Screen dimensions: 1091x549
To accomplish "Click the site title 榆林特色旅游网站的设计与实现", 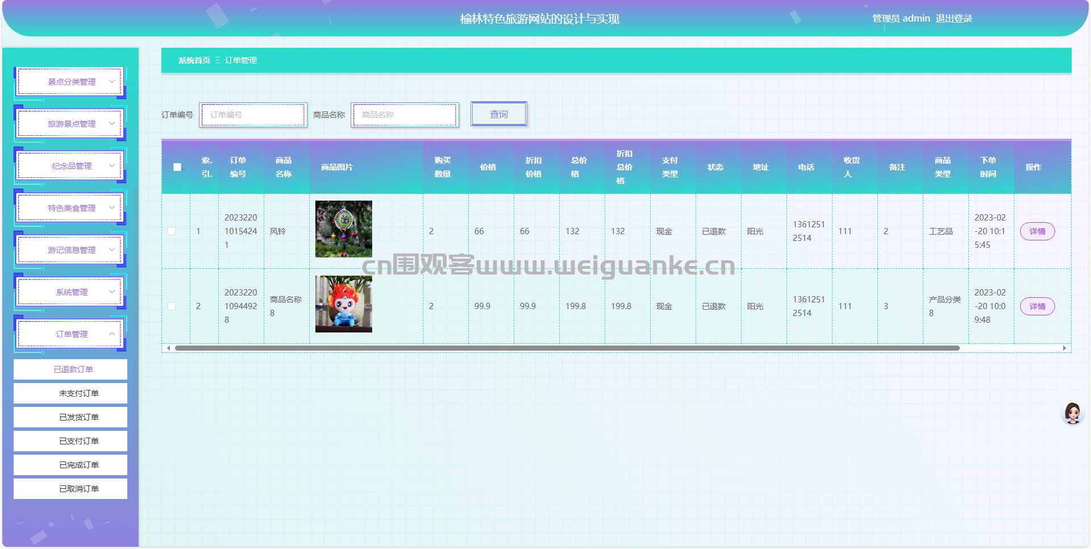I will (x=540, y=19).
